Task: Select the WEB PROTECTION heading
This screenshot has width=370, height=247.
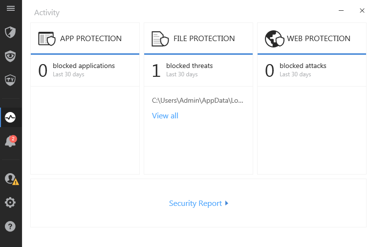Action: pos(319,39)
